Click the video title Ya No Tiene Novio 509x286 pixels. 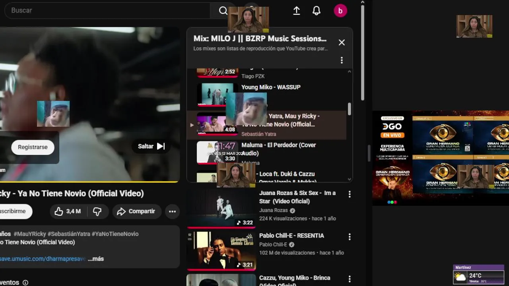coord(72,193)
